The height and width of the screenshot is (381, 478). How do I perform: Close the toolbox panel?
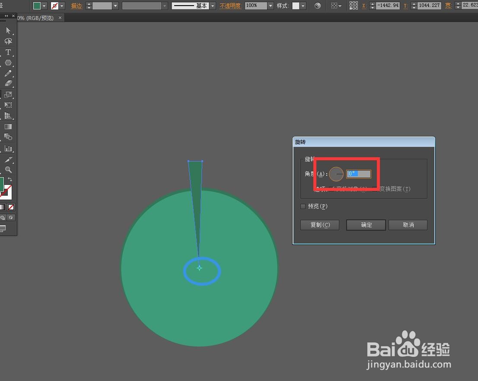(13, 16)
